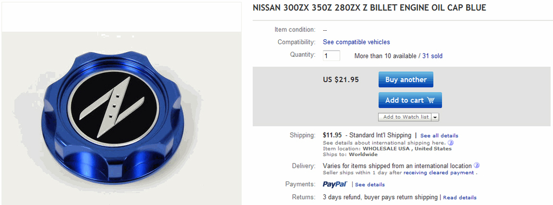This screenshot has height=205, width=553.
Task: Open the 31 sold link
Action: coord(433,56)
